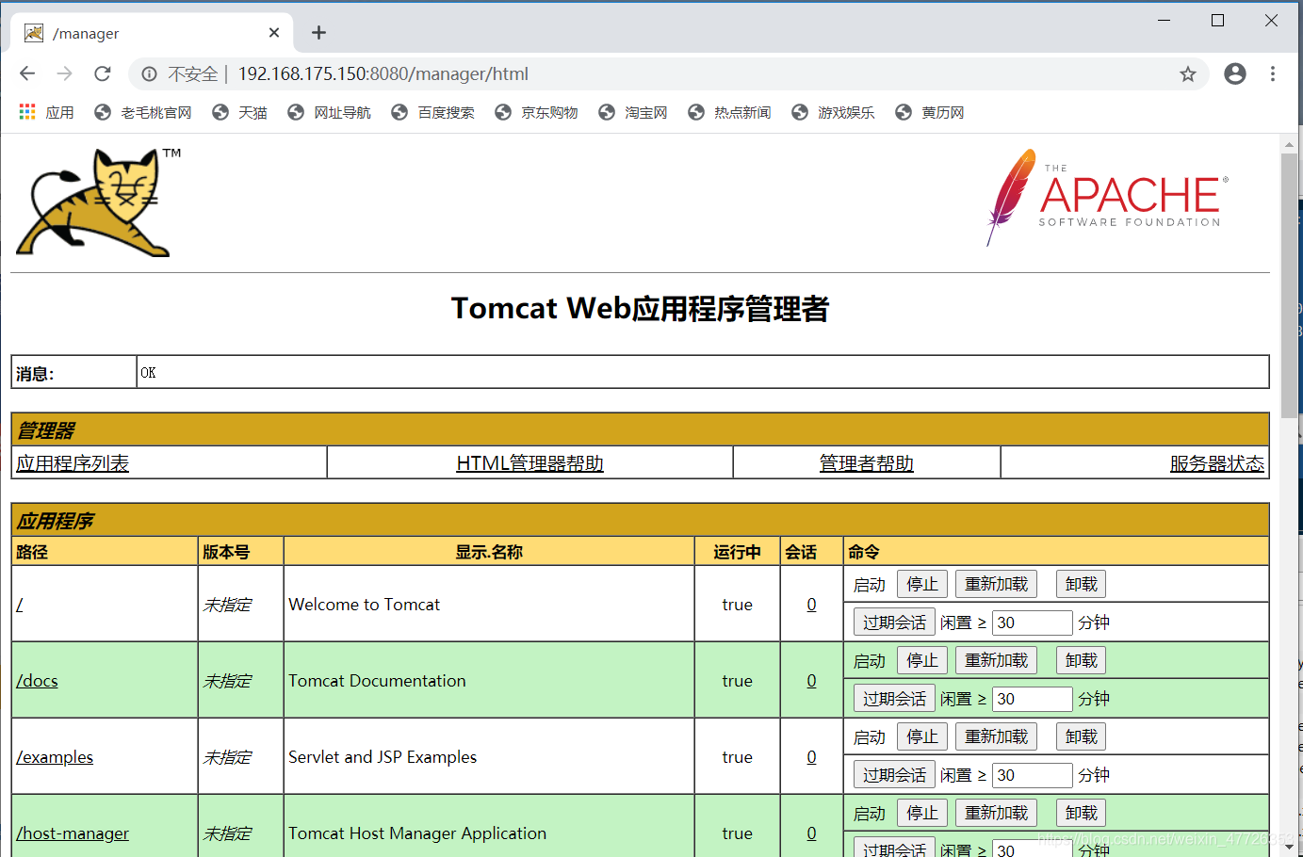Click the scrollbar up arrow

point(1289,144)
